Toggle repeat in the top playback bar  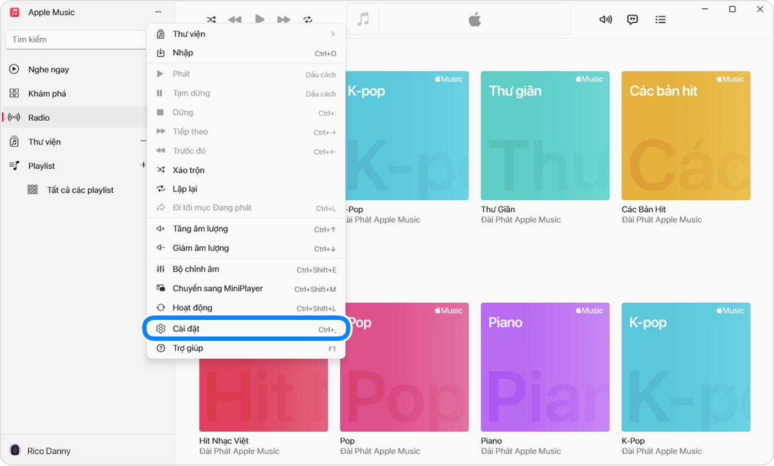308,19
